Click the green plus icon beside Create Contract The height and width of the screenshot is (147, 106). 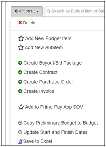[20, 72]
